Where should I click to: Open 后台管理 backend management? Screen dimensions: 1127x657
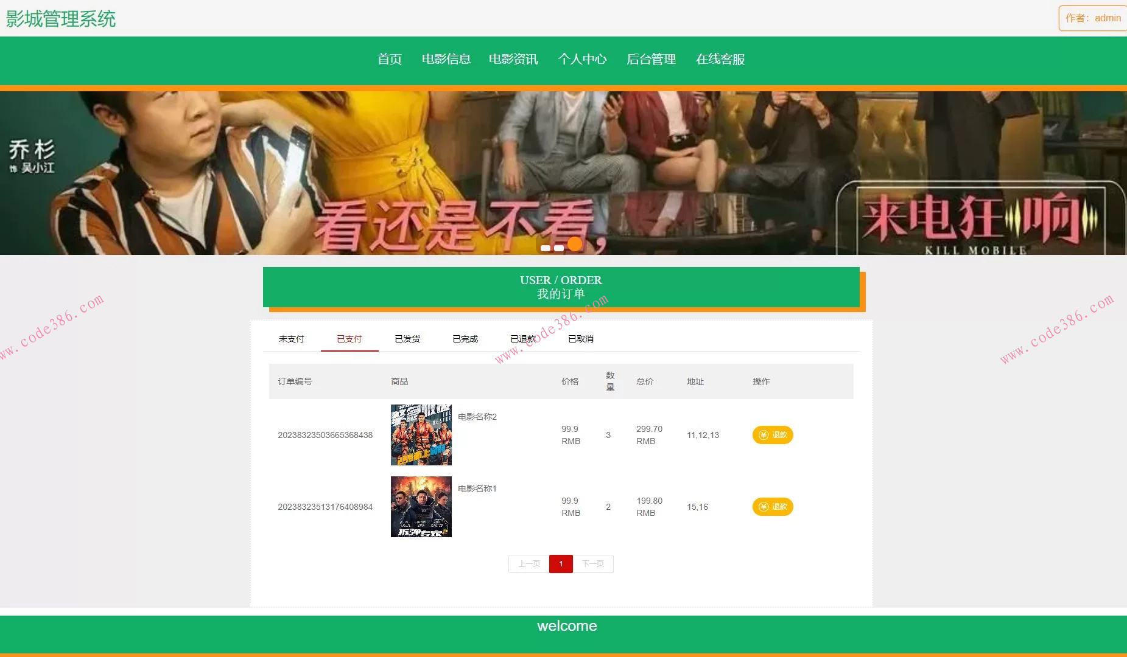(x=652, y=59)
